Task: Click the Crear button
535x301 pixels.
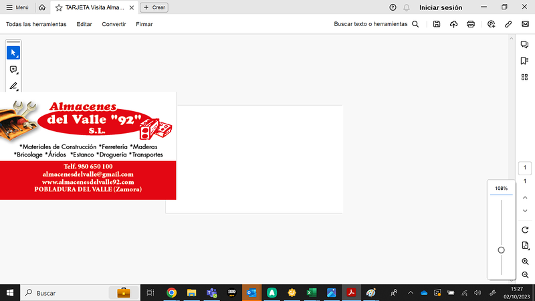Action: [x=154, y=7]
